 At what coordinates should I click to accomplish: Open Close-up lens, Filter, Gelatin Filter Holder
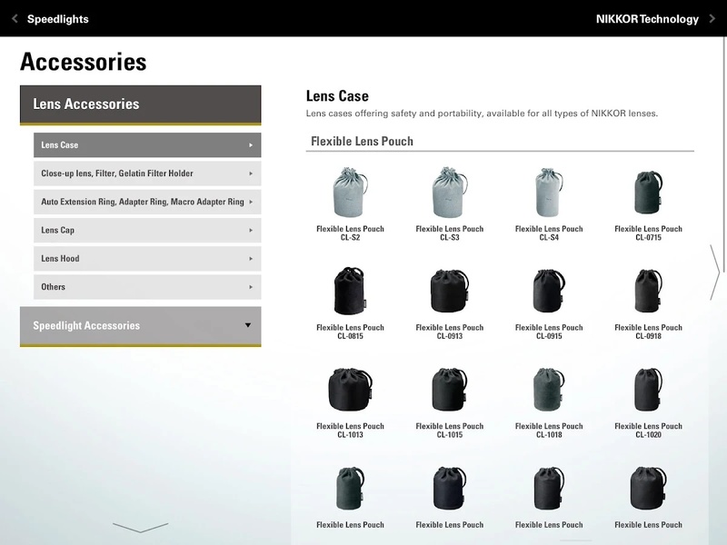point(147,173)
